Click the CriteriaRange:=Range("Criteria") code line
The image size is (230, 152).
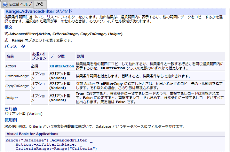click(56, 148)
